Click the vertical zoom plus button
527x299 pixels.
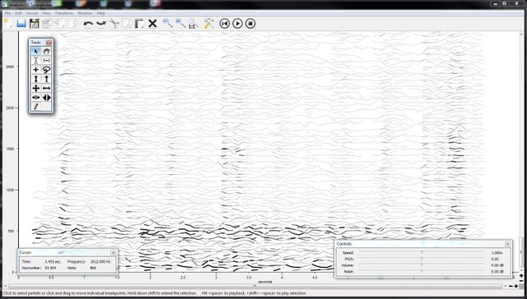tap(521, 275)
